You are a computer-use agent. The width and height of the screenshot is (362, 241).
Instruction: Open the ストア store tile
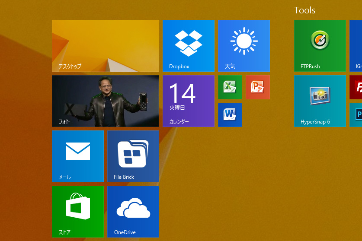click(78, 212)
